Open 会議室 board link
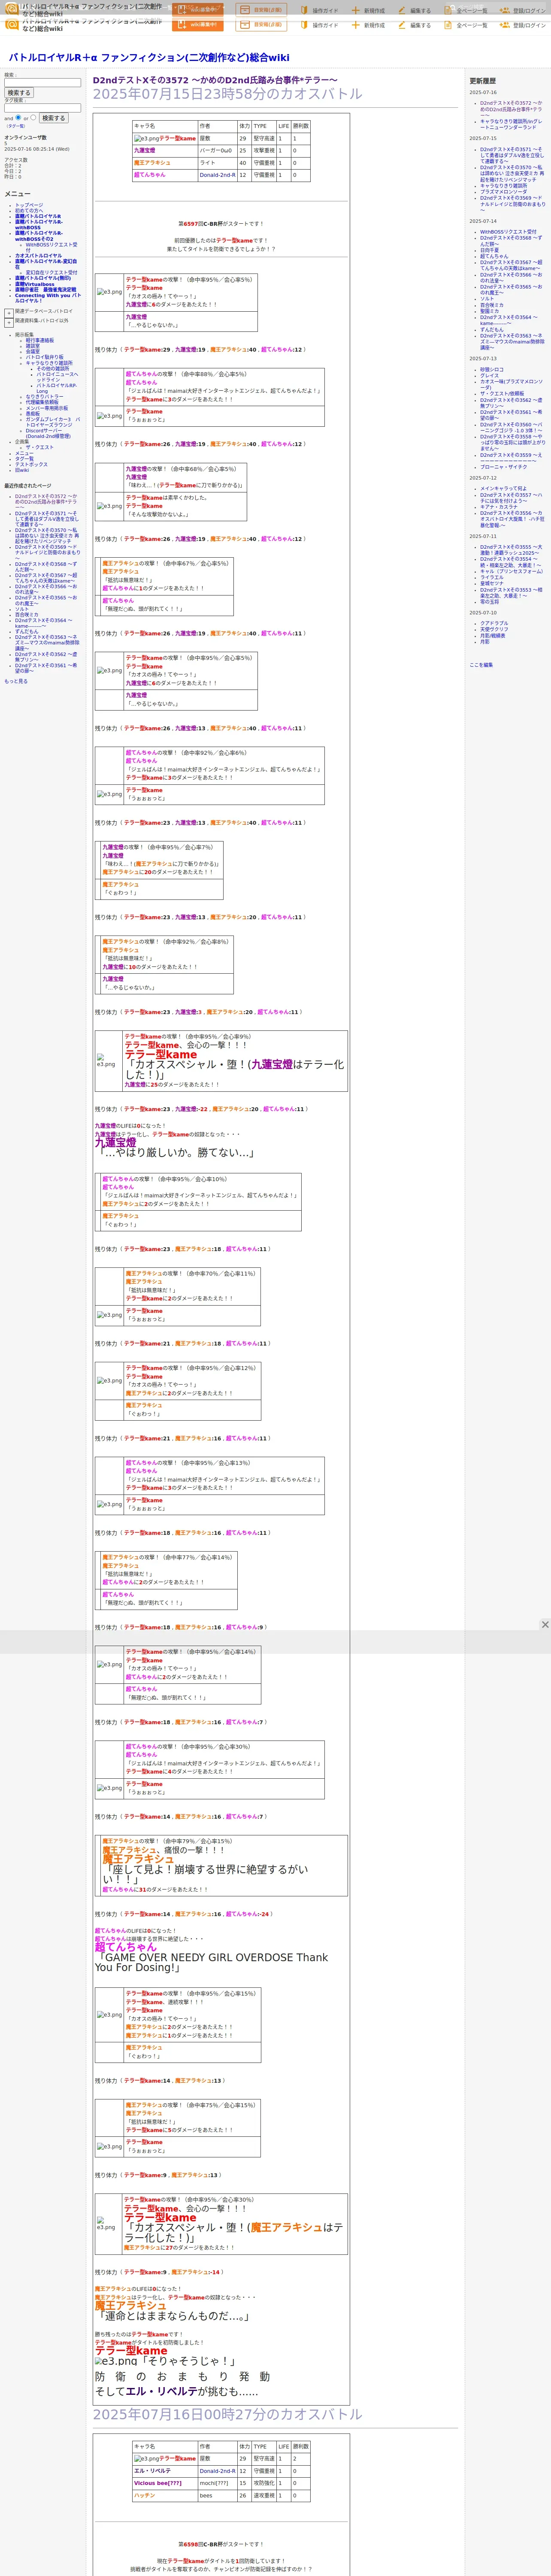This screenshot has width=551, height=2576. pos(33,352)
